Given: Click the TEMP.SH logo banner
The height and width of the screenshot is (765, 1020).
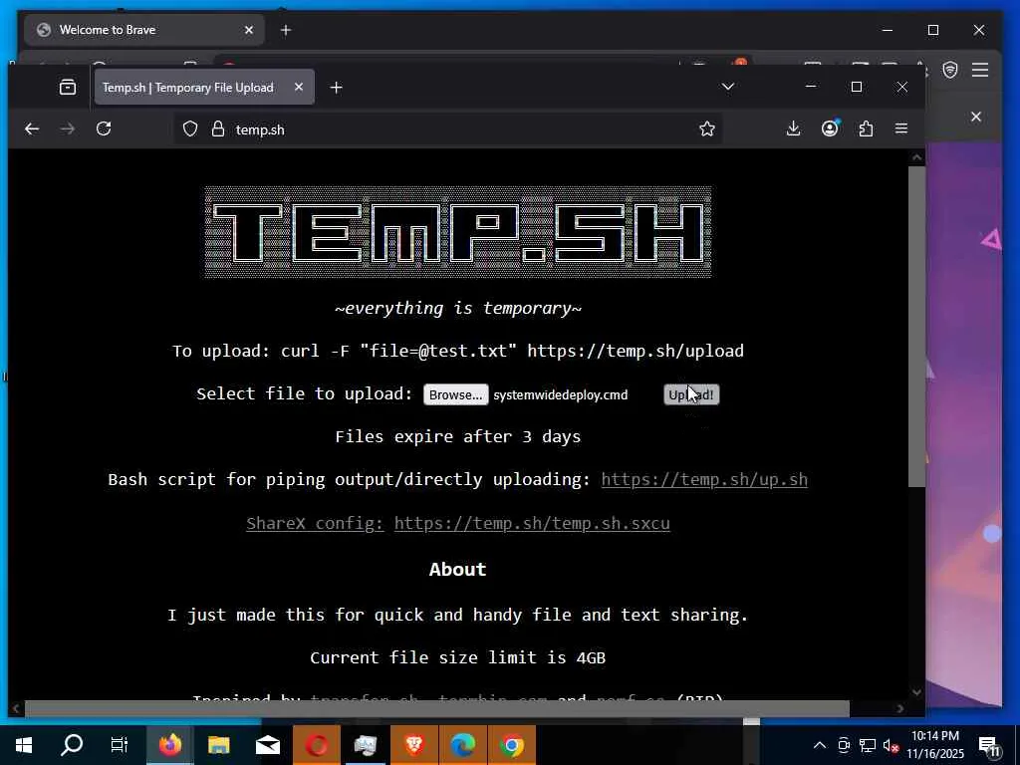Looking at the screenshot, I should (x=458, y=232).
